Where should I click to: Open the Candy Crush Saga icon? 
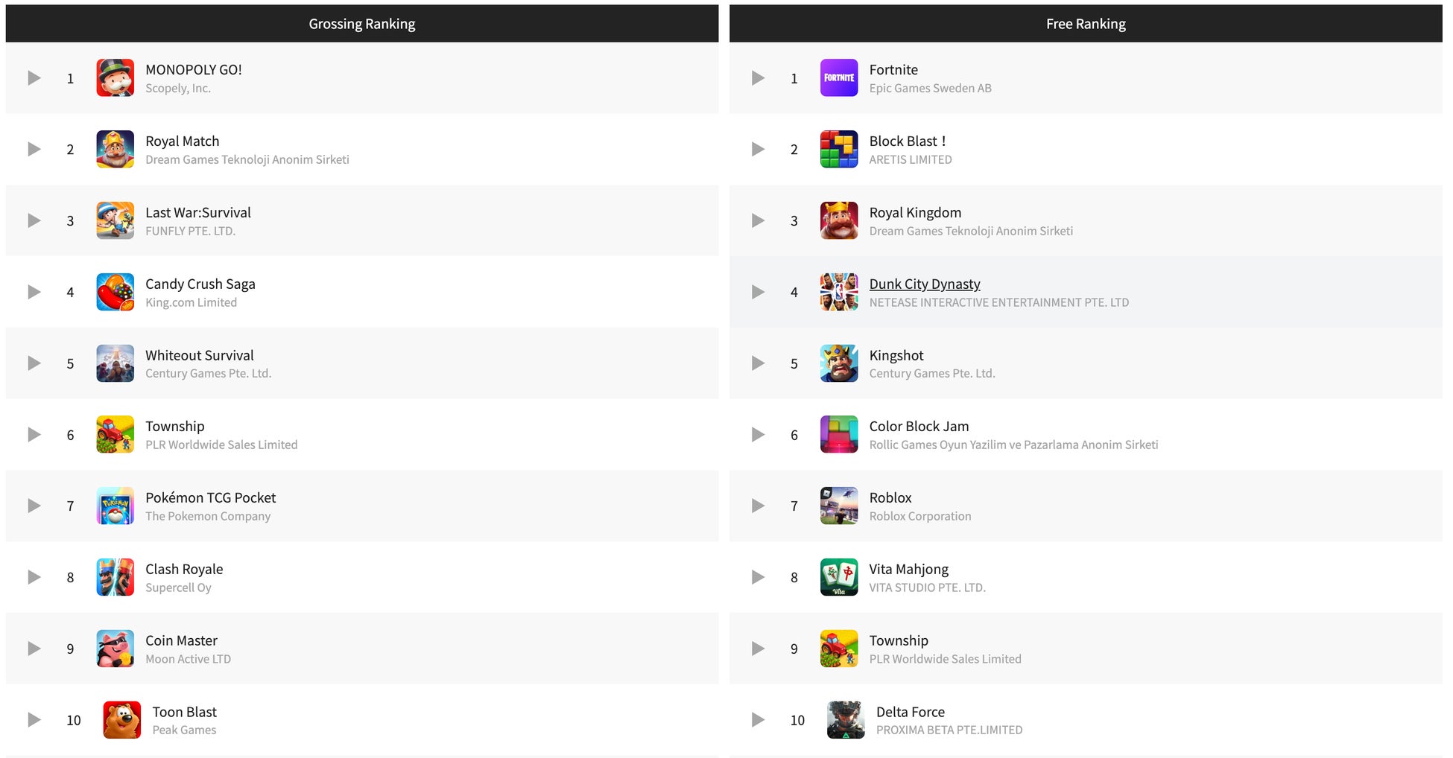(115, 292)
